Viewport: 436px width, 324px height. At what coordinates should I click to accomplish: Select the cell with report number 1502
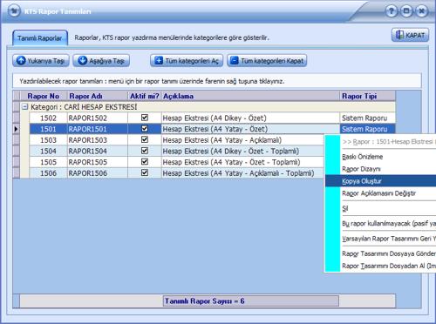pos(48,118)
